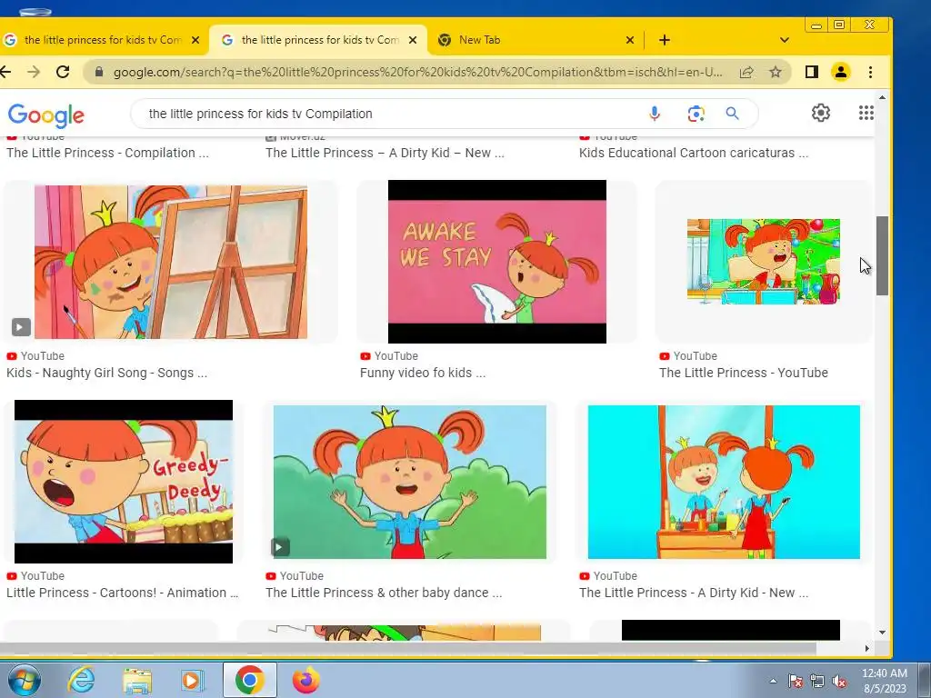Open the Action Center flag icon

[x=795, y=681]
